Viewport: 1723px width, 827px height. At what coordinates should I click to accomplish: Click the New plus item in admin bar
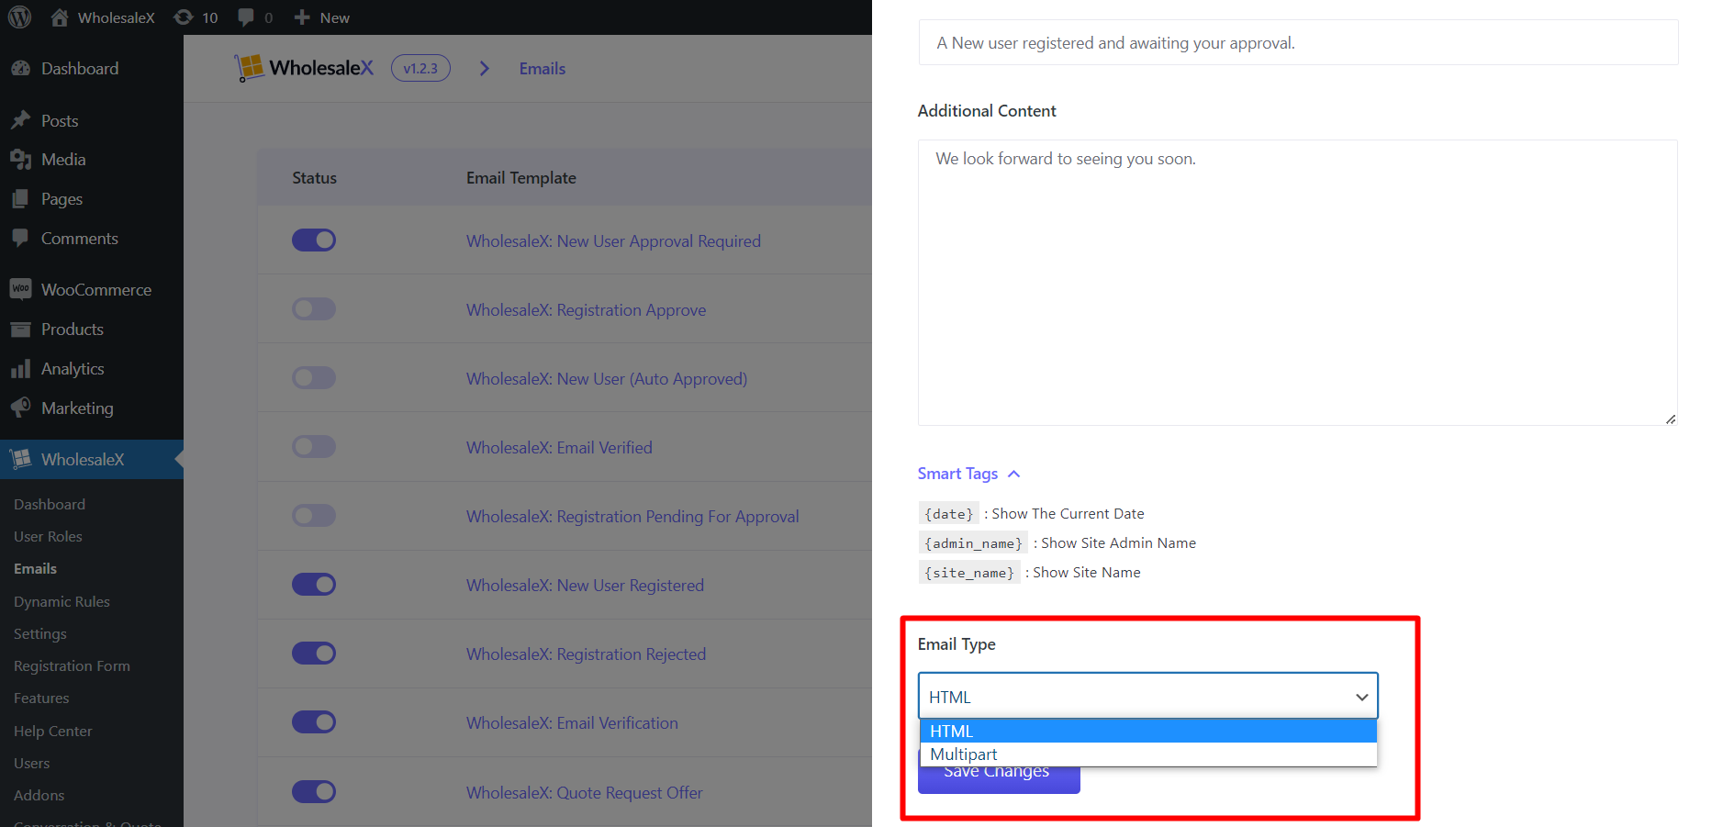(x=322, y=17)
